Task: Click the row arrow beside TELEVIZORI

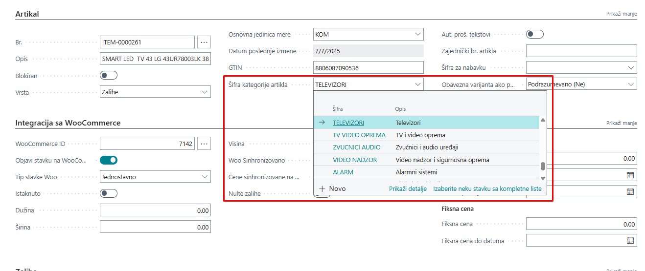Action: click(x=322, y=123)
